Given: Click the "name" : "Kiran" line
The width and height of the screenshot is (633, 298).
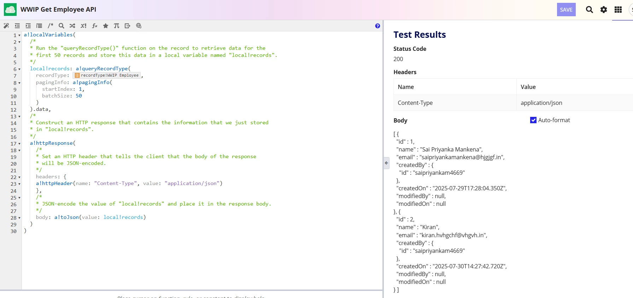Looking at the screenshot, I should tap(418, 227).
